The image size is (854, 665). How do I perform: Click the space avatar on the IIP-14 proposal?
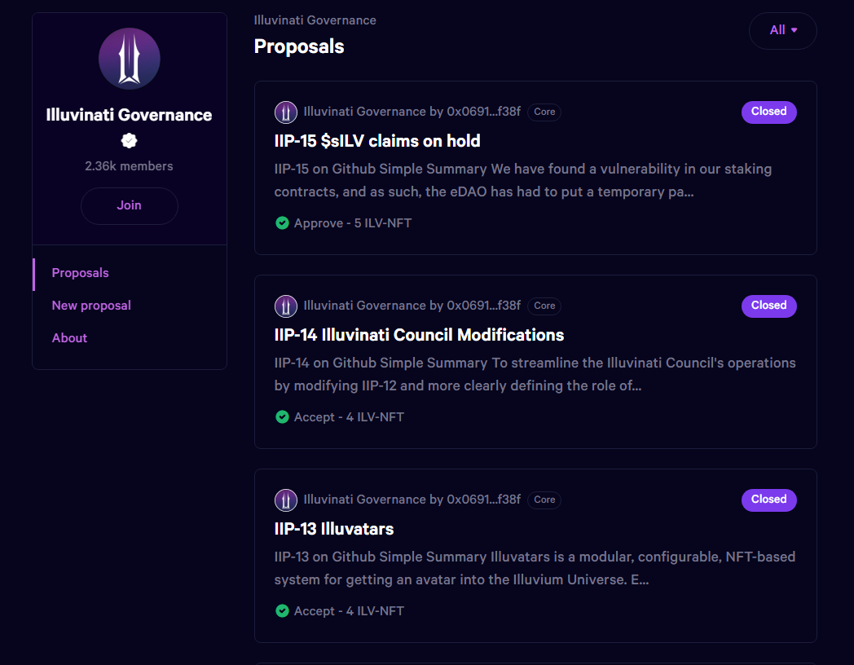286,306
